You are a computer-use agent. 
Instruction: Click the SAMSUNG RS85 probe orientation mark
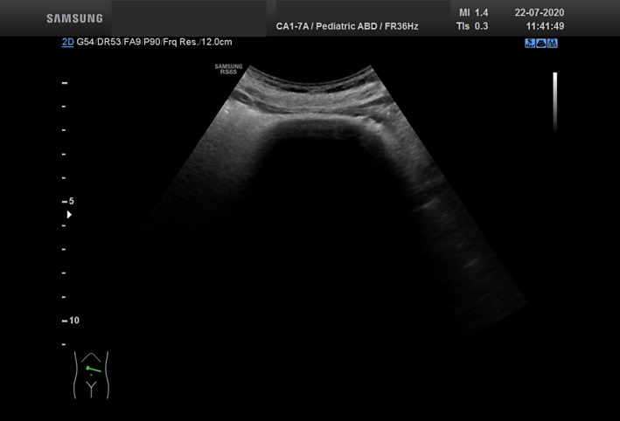click(x=228, y=69)
